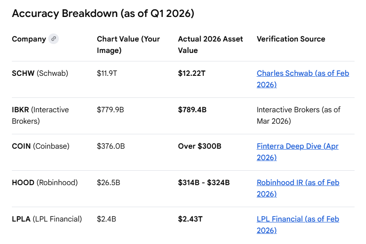Select the SCHW (Schwab) row label

click(x=40, y=73)
